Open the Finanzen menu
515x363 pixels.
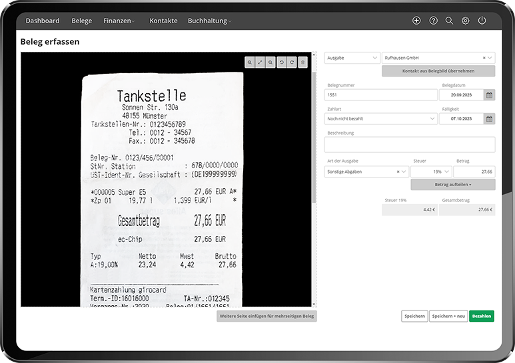point(119,21)
